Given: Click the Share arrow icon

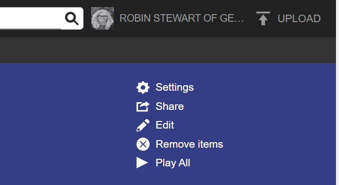Looking at the screenshot, I should pos(143,106).
